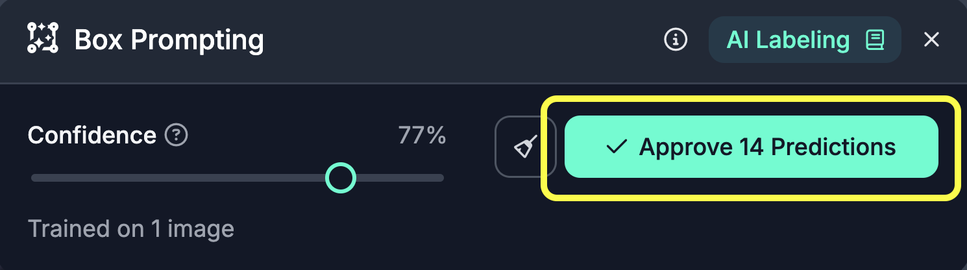Approve 14 Predictions
The image size is (967, 270).
point(751,147)
